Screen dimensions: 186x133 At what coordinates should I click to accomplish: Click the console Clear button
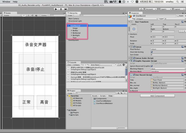pyautogui.click(x=70, y=65)
